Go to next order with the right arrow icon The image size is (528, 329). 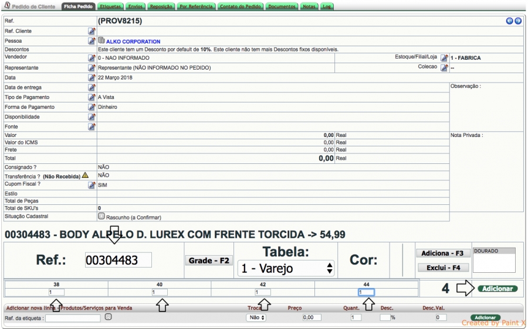tap(518, 21)
